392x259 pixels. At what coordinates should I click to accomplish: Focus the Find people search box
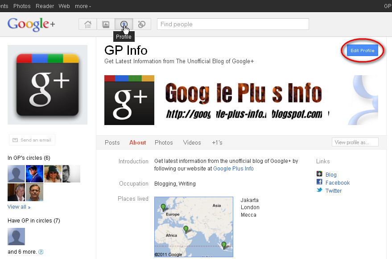point(233,24)
